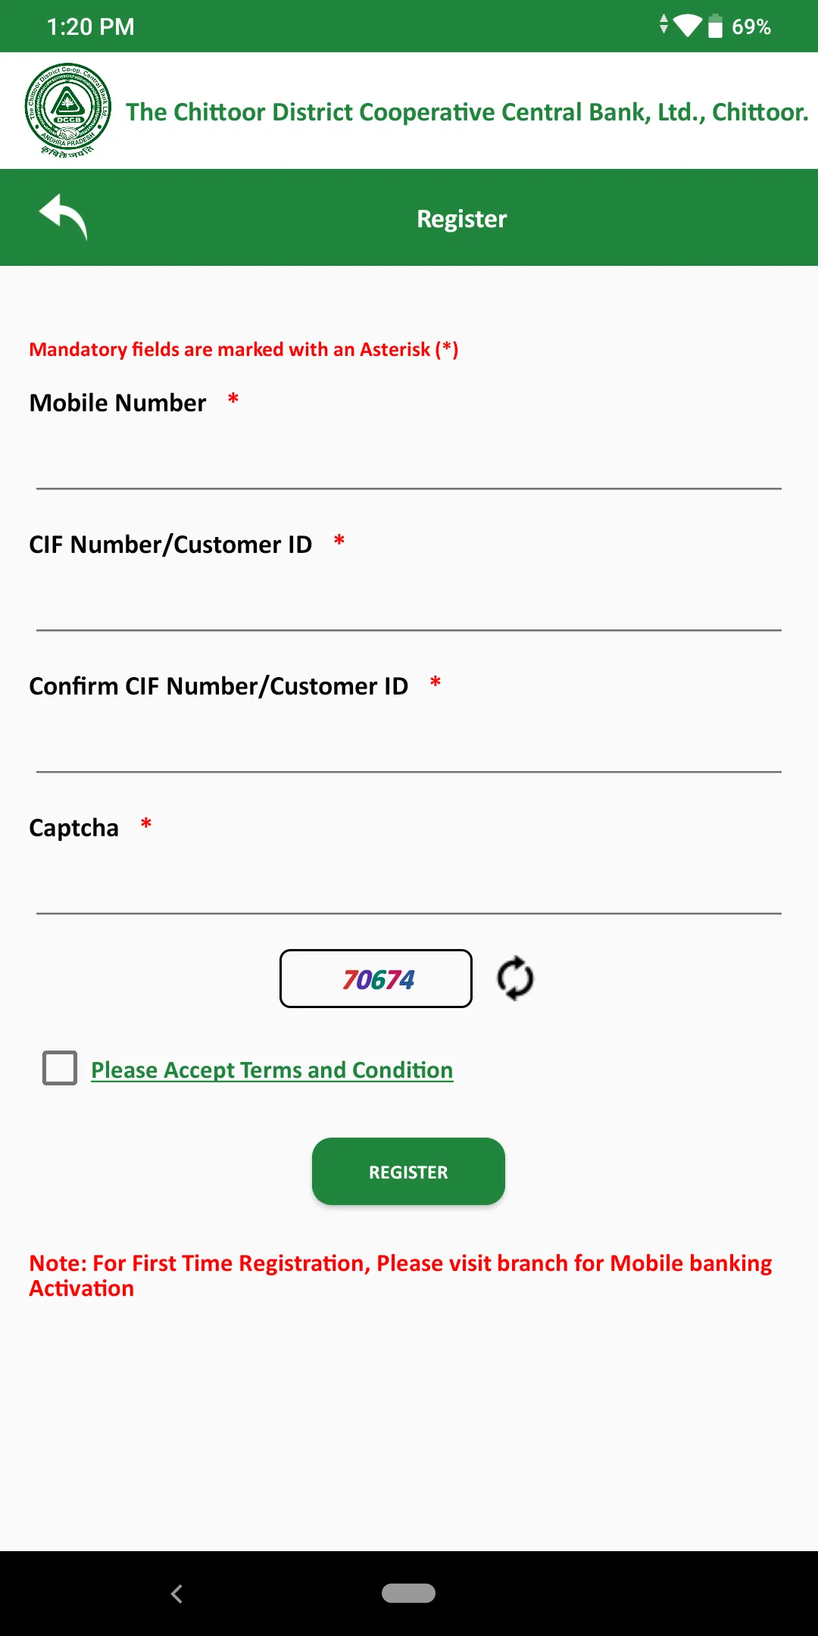Screen dimensions: 818x1636
Task: Open Please Accept Terms and Condition link
Action: pos(272,1070)
